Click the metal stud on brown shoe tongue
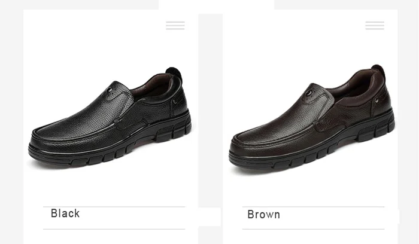Image resolution: width=419 pixels, height=244 pixels. (x=309, y=93)
